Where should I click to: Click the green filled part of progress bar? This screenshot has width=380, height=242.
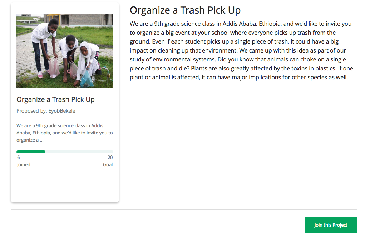[x=31, y=152]
